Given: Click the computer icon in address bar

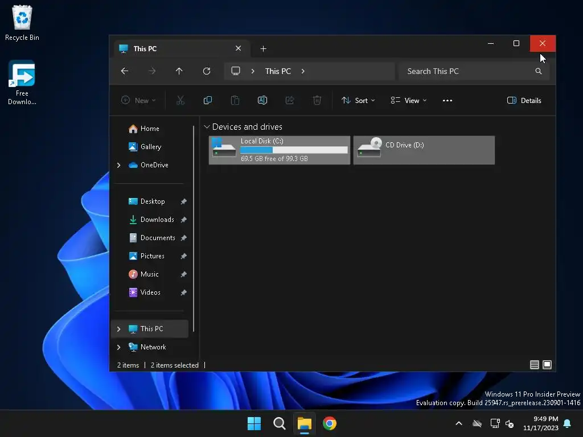Looking at the screenshot, I should 235,71.
